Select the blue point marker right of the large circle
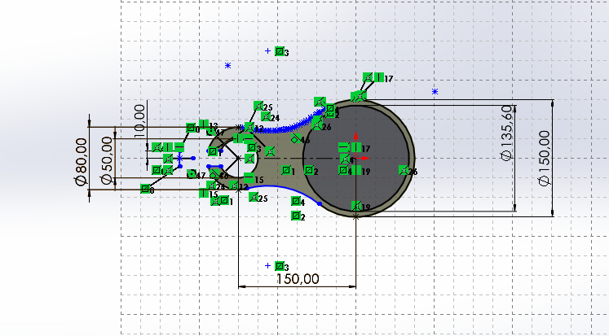Screen dimensions: 609x336 [435, 91]
